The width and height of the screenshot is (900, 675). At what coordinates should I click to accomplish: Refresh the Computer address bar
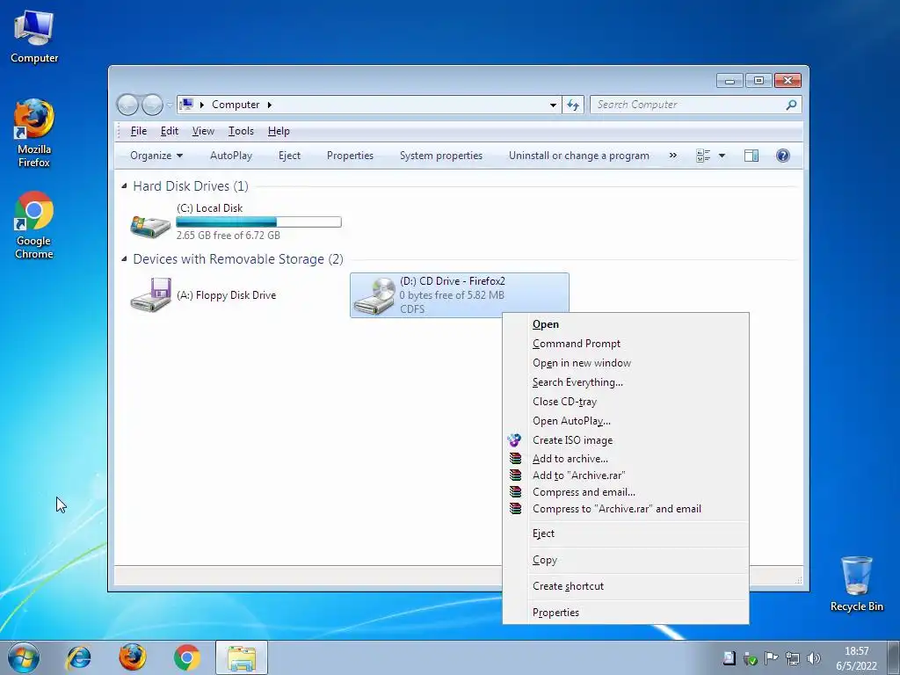click(x=573, y=105)
